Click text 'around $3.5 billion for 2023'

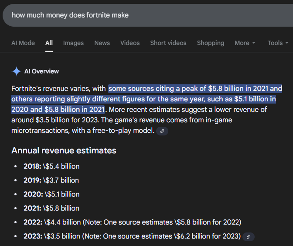[x=55, y=120]
